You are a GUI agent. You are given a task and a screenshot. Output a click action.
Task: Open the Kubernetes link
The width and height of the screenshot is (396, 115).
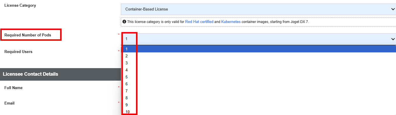[x=231, y=22]
